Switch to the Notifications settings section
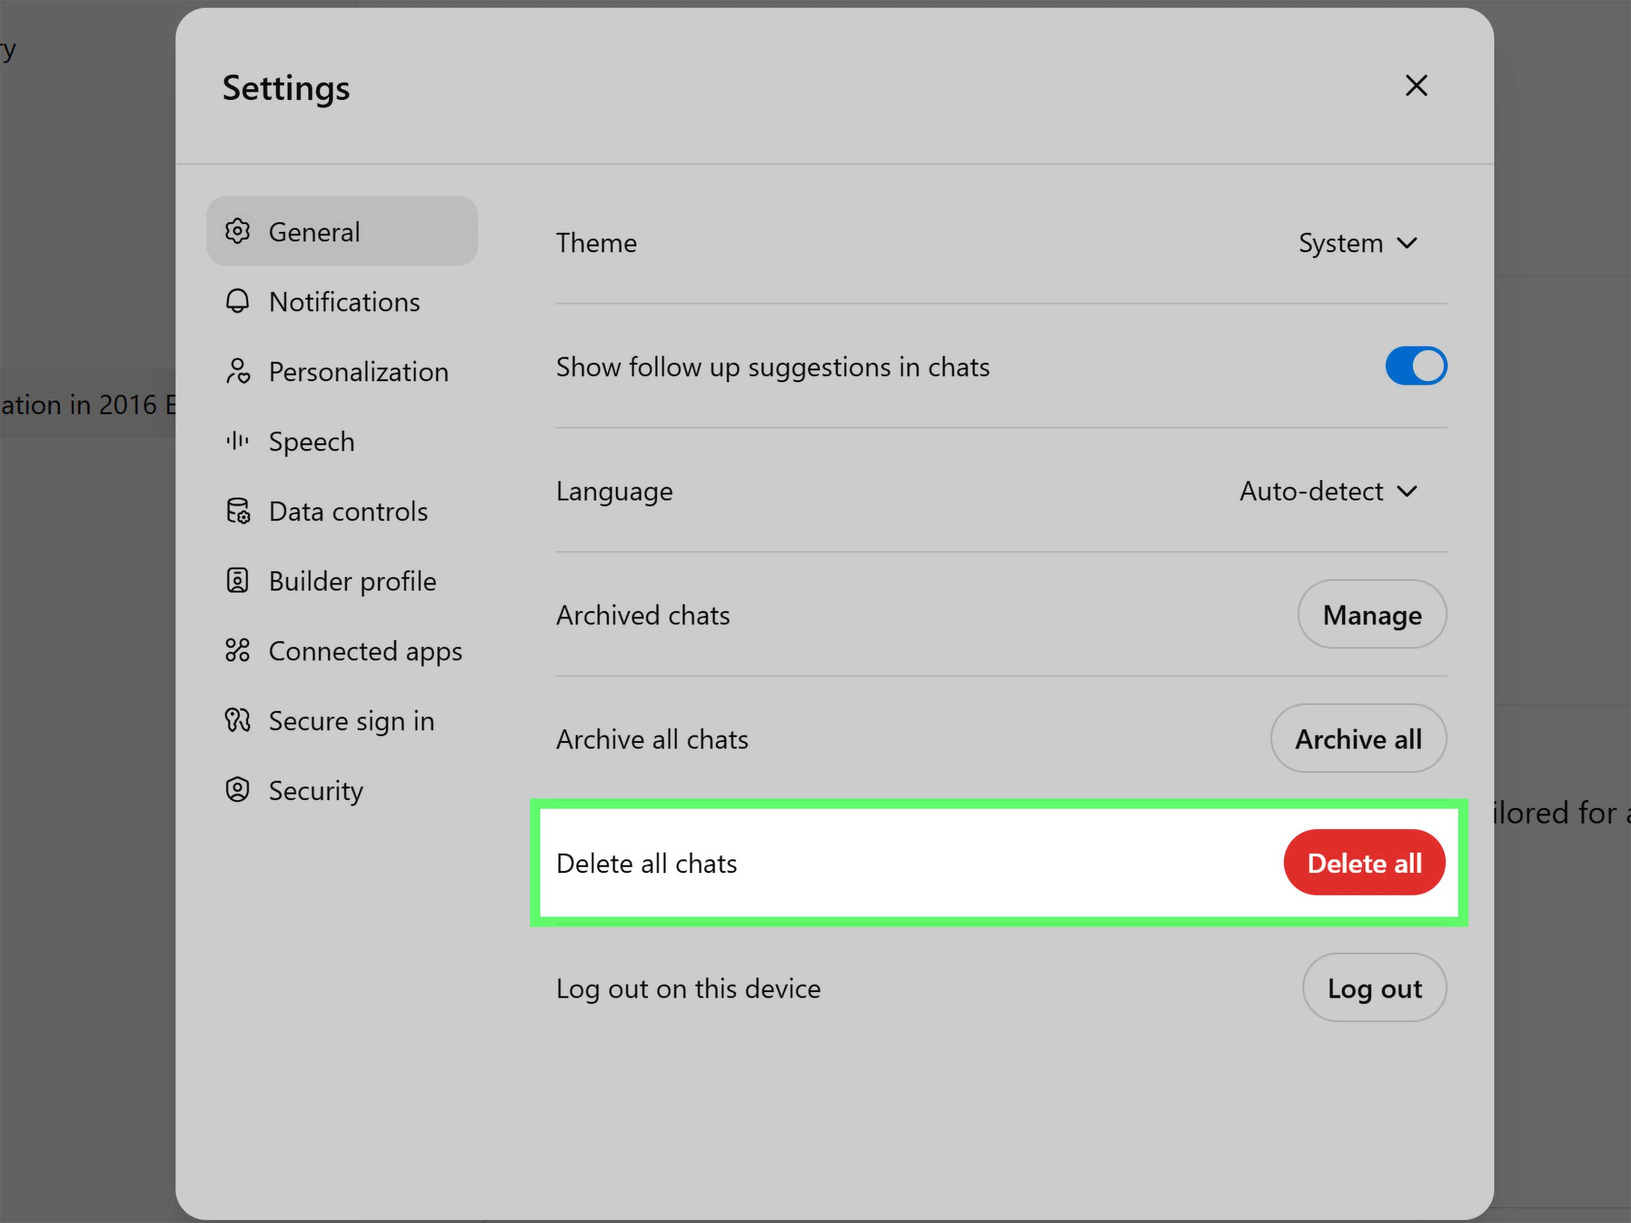This screenshot has width=1631, height=1223. coord(344,301)
